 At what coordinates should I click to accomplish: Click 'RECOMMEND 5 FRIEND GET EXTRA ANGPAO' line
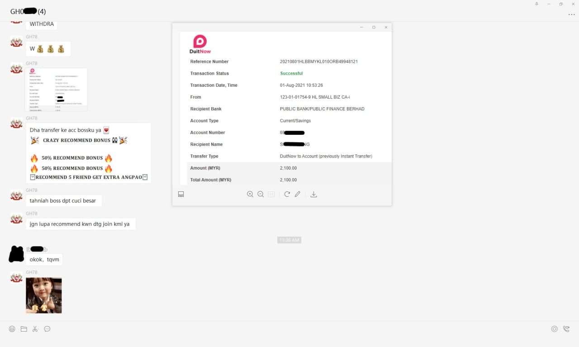point(89,177)
